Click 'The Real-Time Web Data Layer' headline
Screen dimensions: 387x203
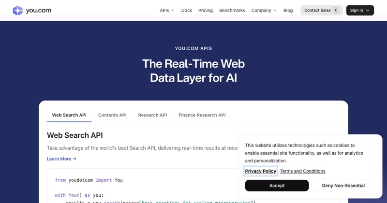[193, 71]
